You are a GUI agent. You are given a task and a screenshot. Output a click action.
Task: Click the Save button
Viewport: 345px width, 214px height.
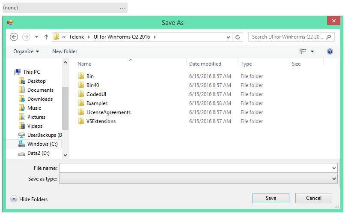click(x=271, y=198)
